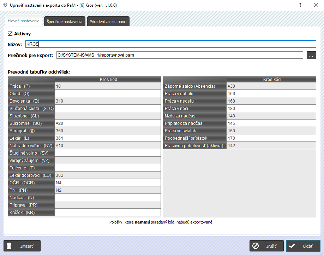Select code cell 361 for Lekár

point(108,138)
